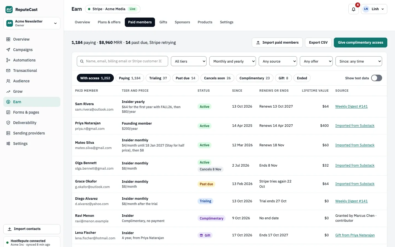The image size is (395, 247).
Task: Click the Sending providers server icon
Action: tap(8, 133)
